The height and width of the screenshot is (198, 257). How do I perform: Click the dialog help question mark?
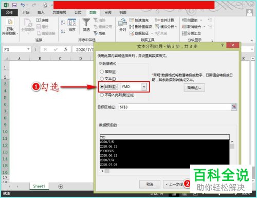223,45
